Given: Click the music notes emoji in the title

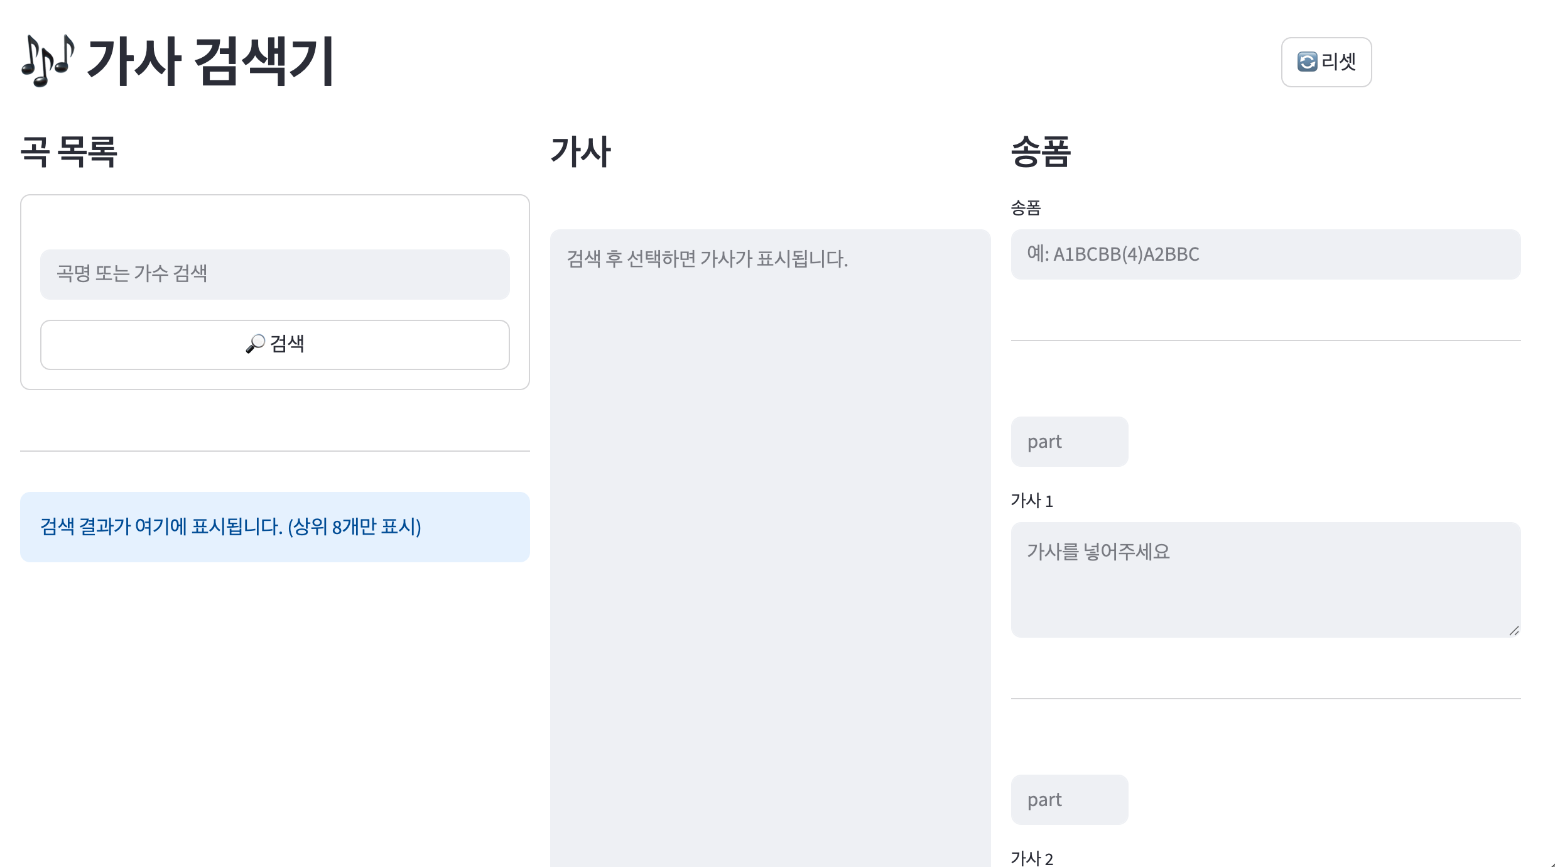Looking at the screenshot, I should click(x=48, y=60).
